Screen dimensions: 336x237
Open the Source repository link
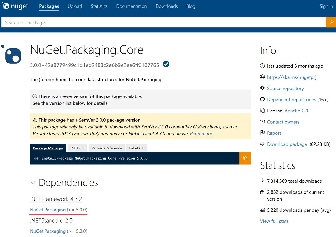[285, 88]
